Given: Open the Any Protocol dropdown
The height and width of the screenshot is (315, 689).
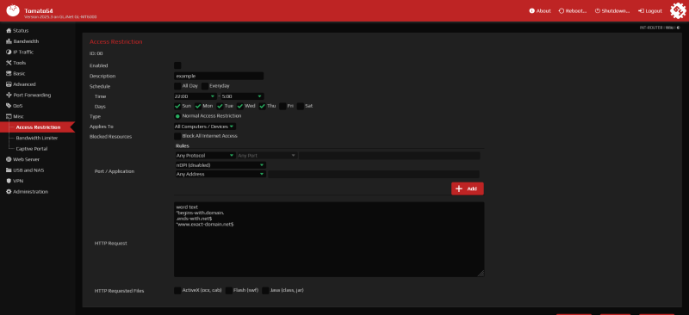Looking at the screenshot, I should pyautogui.click(x=205, y=156).
